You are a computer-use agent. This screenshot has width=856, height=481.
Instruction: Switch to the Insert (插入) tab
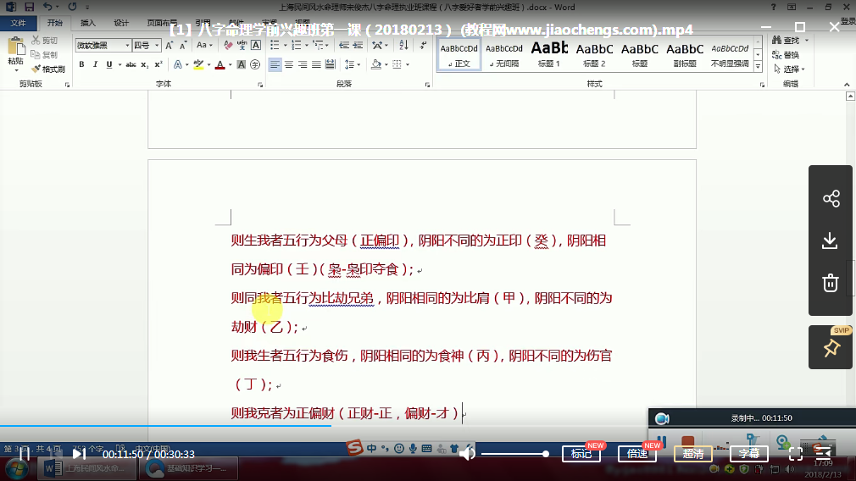pyautogui.click(x=88, y=23)
